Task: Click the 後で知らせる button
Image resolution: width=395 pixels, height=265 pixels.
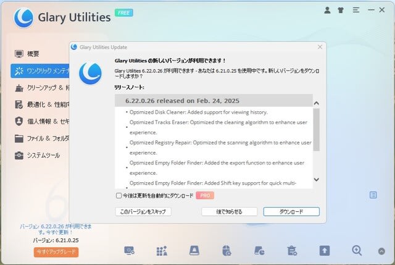Action: pos(229,211)
